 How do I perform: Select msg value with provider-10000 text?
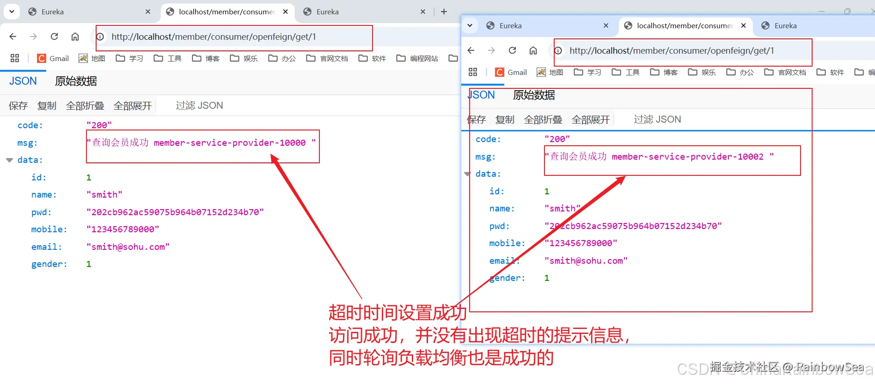[202, 142]
